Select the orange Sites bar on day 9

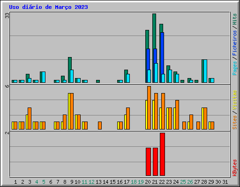(x=72, y=111)
